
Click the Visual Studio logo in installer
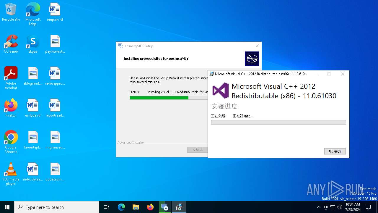[x=221, y=91]
